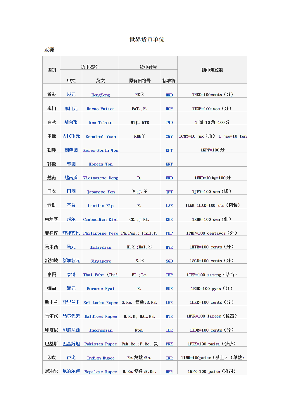Click the Indian Rupee link
The height and width of the screenshot is (411, 290).
101,358
